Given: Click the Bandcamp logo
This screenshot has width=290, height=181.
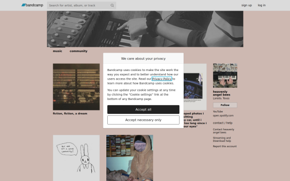Looking at the screenshot, I should point(32,5).
